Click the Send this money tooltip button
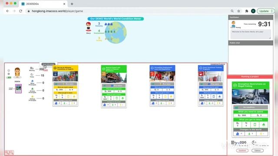278x156 pixels. click(x=48, y=64)
